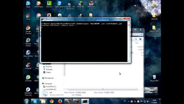The image size is (184, 104).
Task: Click the Show desktop strip
Action: point(160,101)
